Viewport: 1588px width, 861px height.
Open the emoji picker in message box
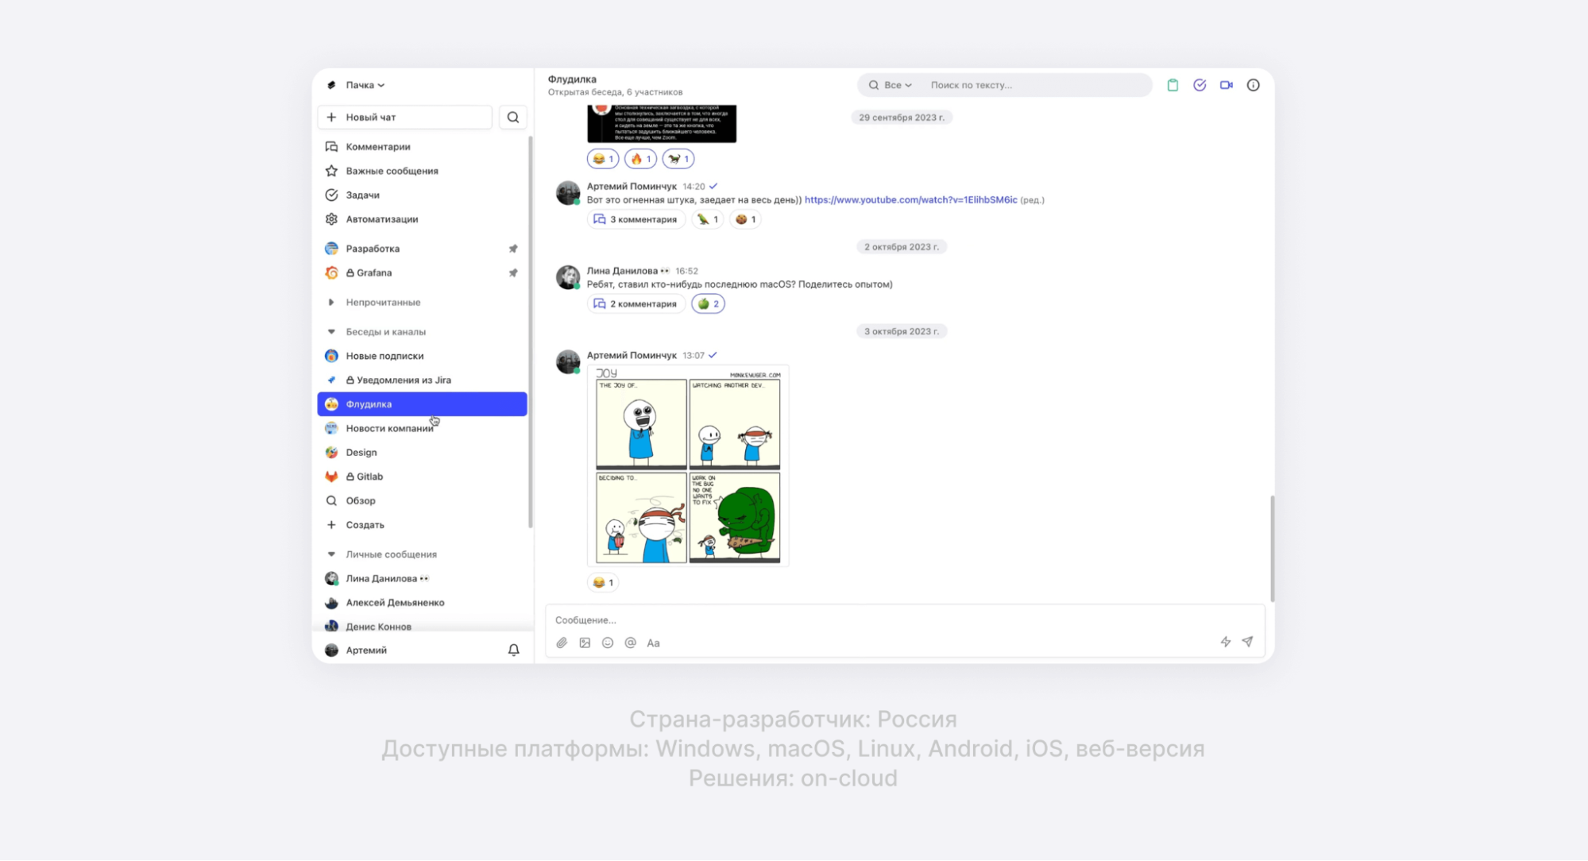(608, 643)
